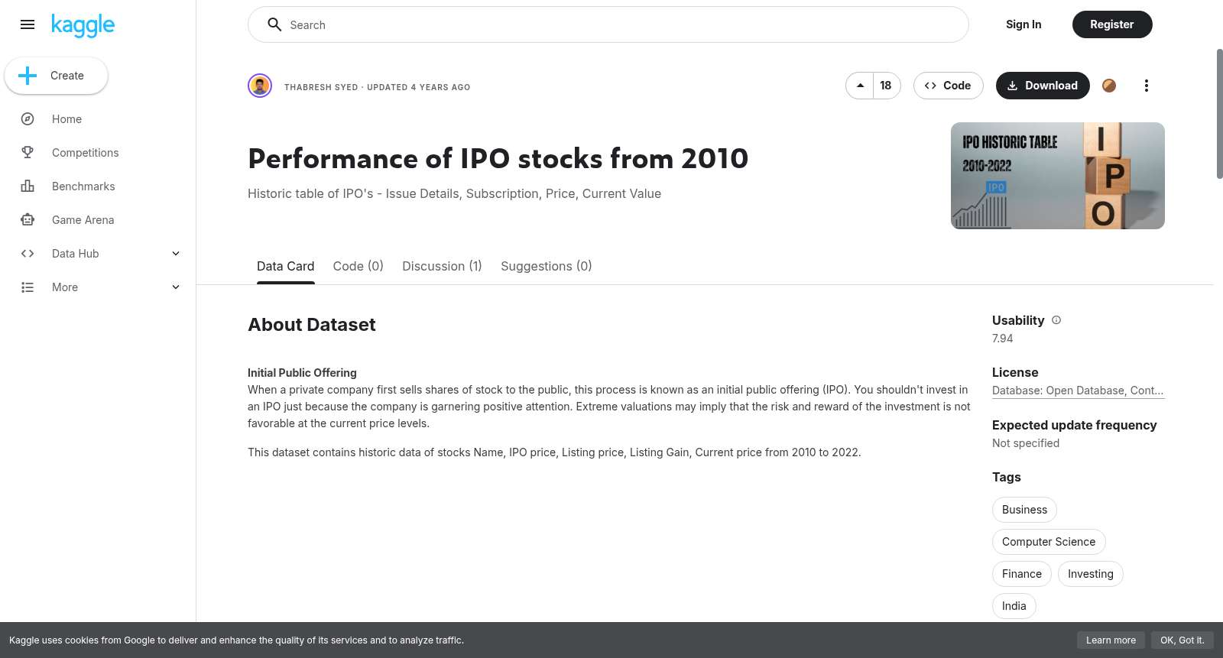Click the THABRESH SYED author name
This screenshot has height=658, width=1223.
click(321, 87)
